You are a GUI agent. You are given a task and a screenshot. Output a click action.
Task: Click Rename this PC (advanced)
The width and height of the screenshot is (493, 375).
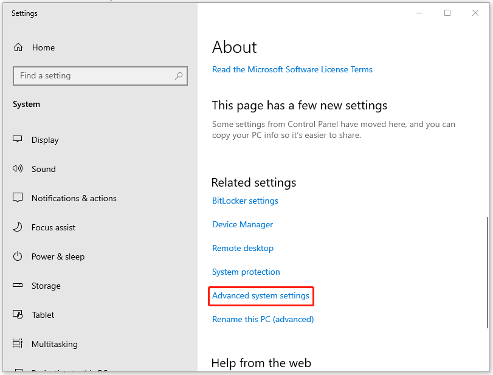coord(263,319)
